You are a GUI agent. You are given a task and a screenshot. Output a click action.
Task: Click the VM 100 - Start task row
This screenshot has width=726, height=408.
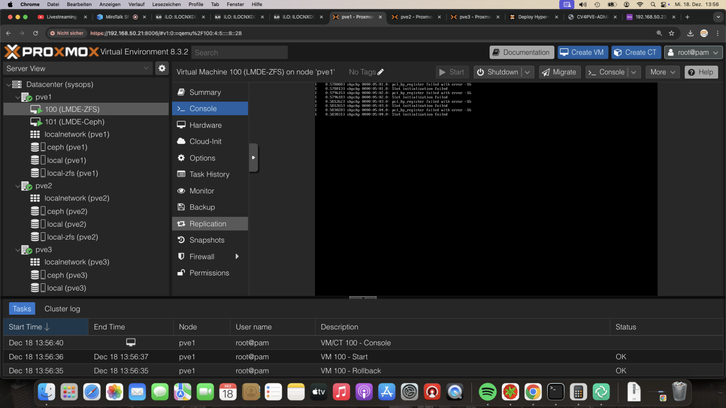point(363,357)
